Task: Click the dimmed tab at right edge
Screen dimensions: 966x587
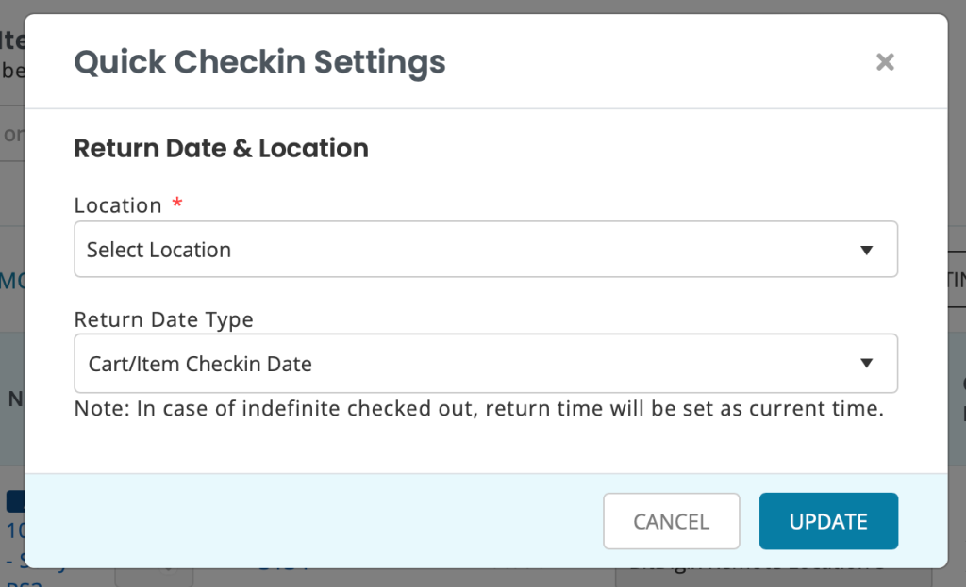Action: pos(957,279)
